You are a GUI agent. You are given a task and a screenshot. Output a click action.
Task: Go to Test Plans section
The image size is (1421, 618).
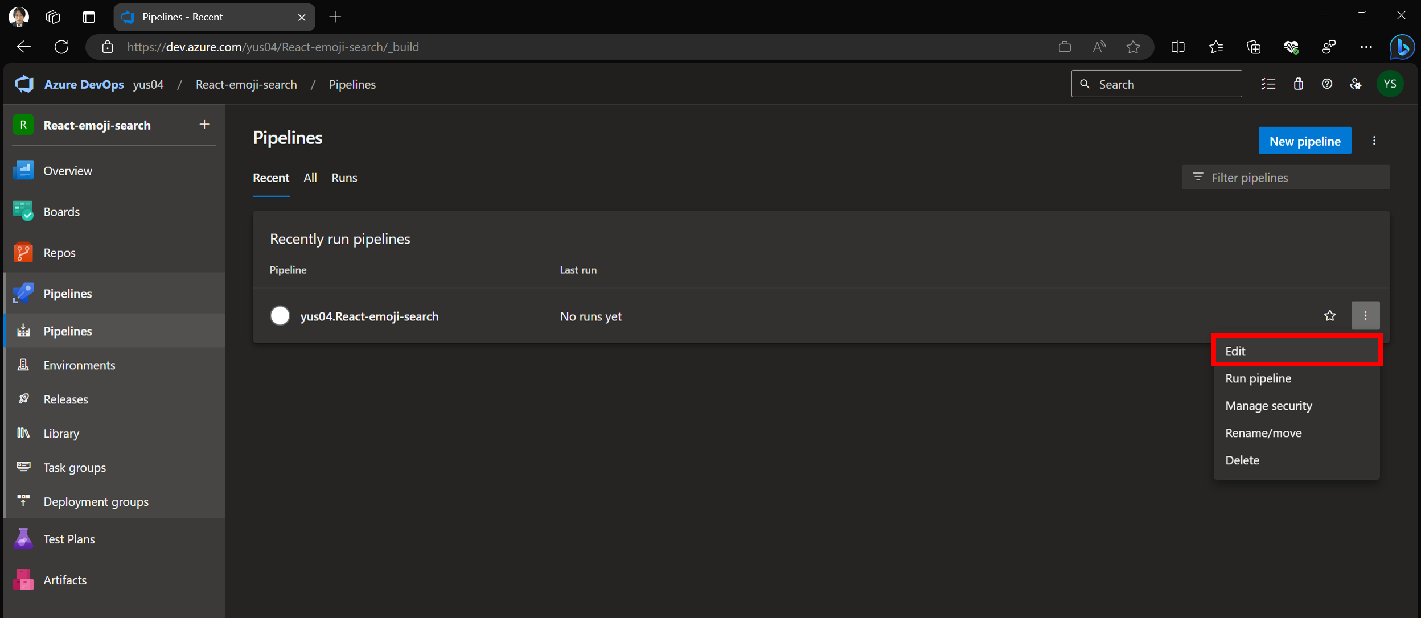[x=69, y=539]
